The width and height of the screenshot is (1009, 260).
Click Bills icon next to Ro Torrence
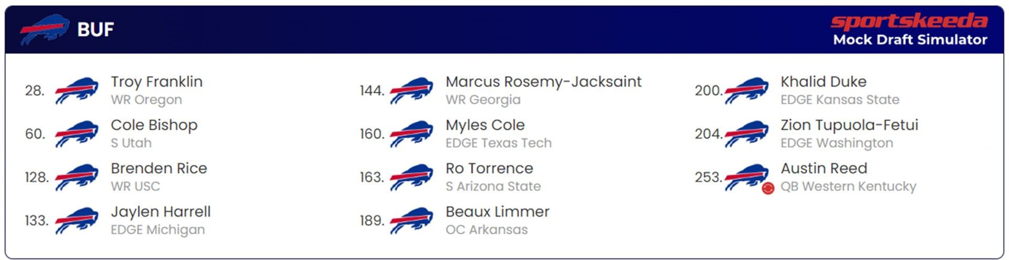pos(411,177)
